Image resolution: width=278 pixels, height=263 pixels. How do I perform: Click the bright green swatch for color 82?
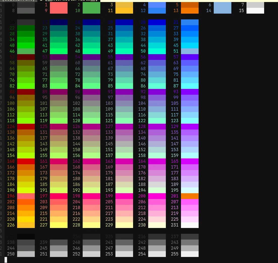point(26,86)
